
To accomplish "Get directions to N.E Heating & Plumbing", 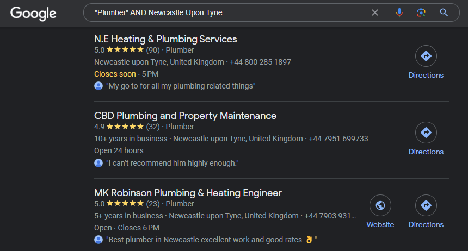I will point(426,56).
